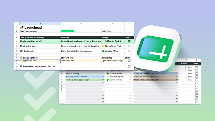
Task: Tick the Park & reset checkbox
Action: [x=129, y=66]
